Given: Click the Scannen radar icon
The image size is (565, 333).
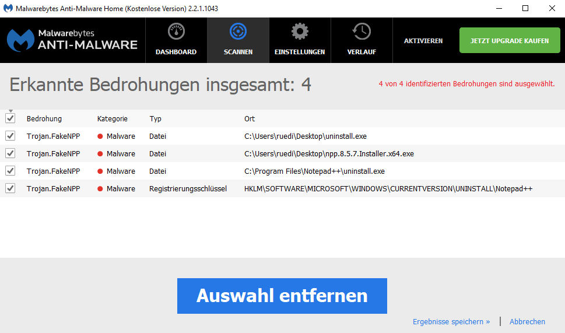Looking at the screenshot, I should point(238,31).
